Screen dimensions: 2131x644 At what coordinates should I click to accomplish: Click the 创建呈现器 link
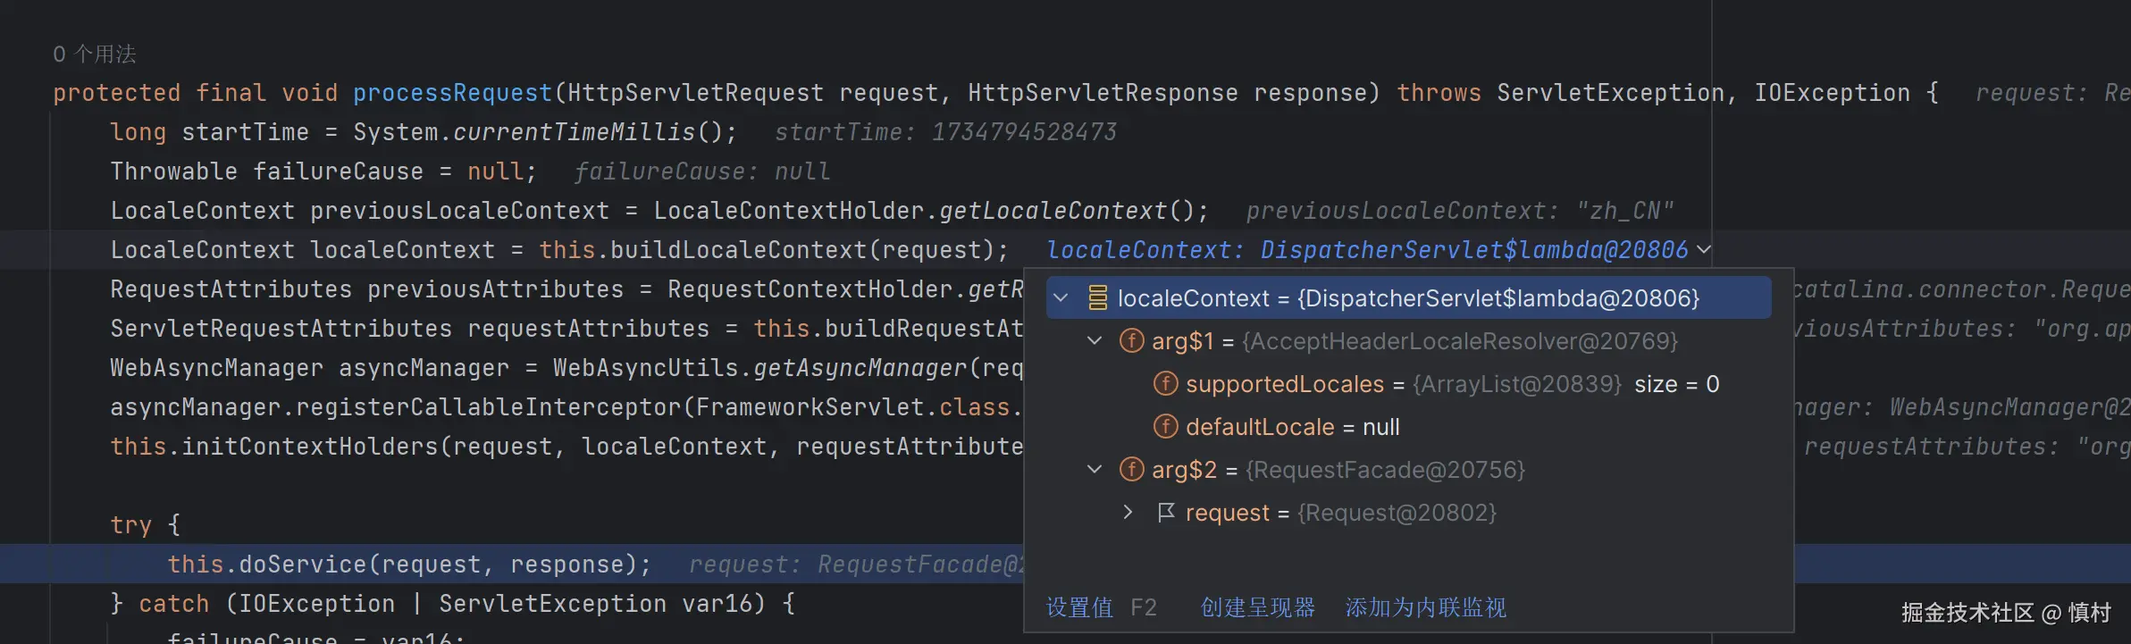[1257, 608]
